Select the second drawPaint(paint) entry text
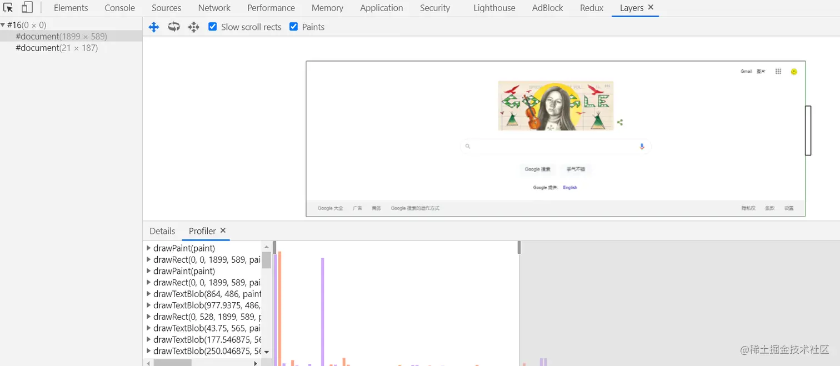 (184, 271)
